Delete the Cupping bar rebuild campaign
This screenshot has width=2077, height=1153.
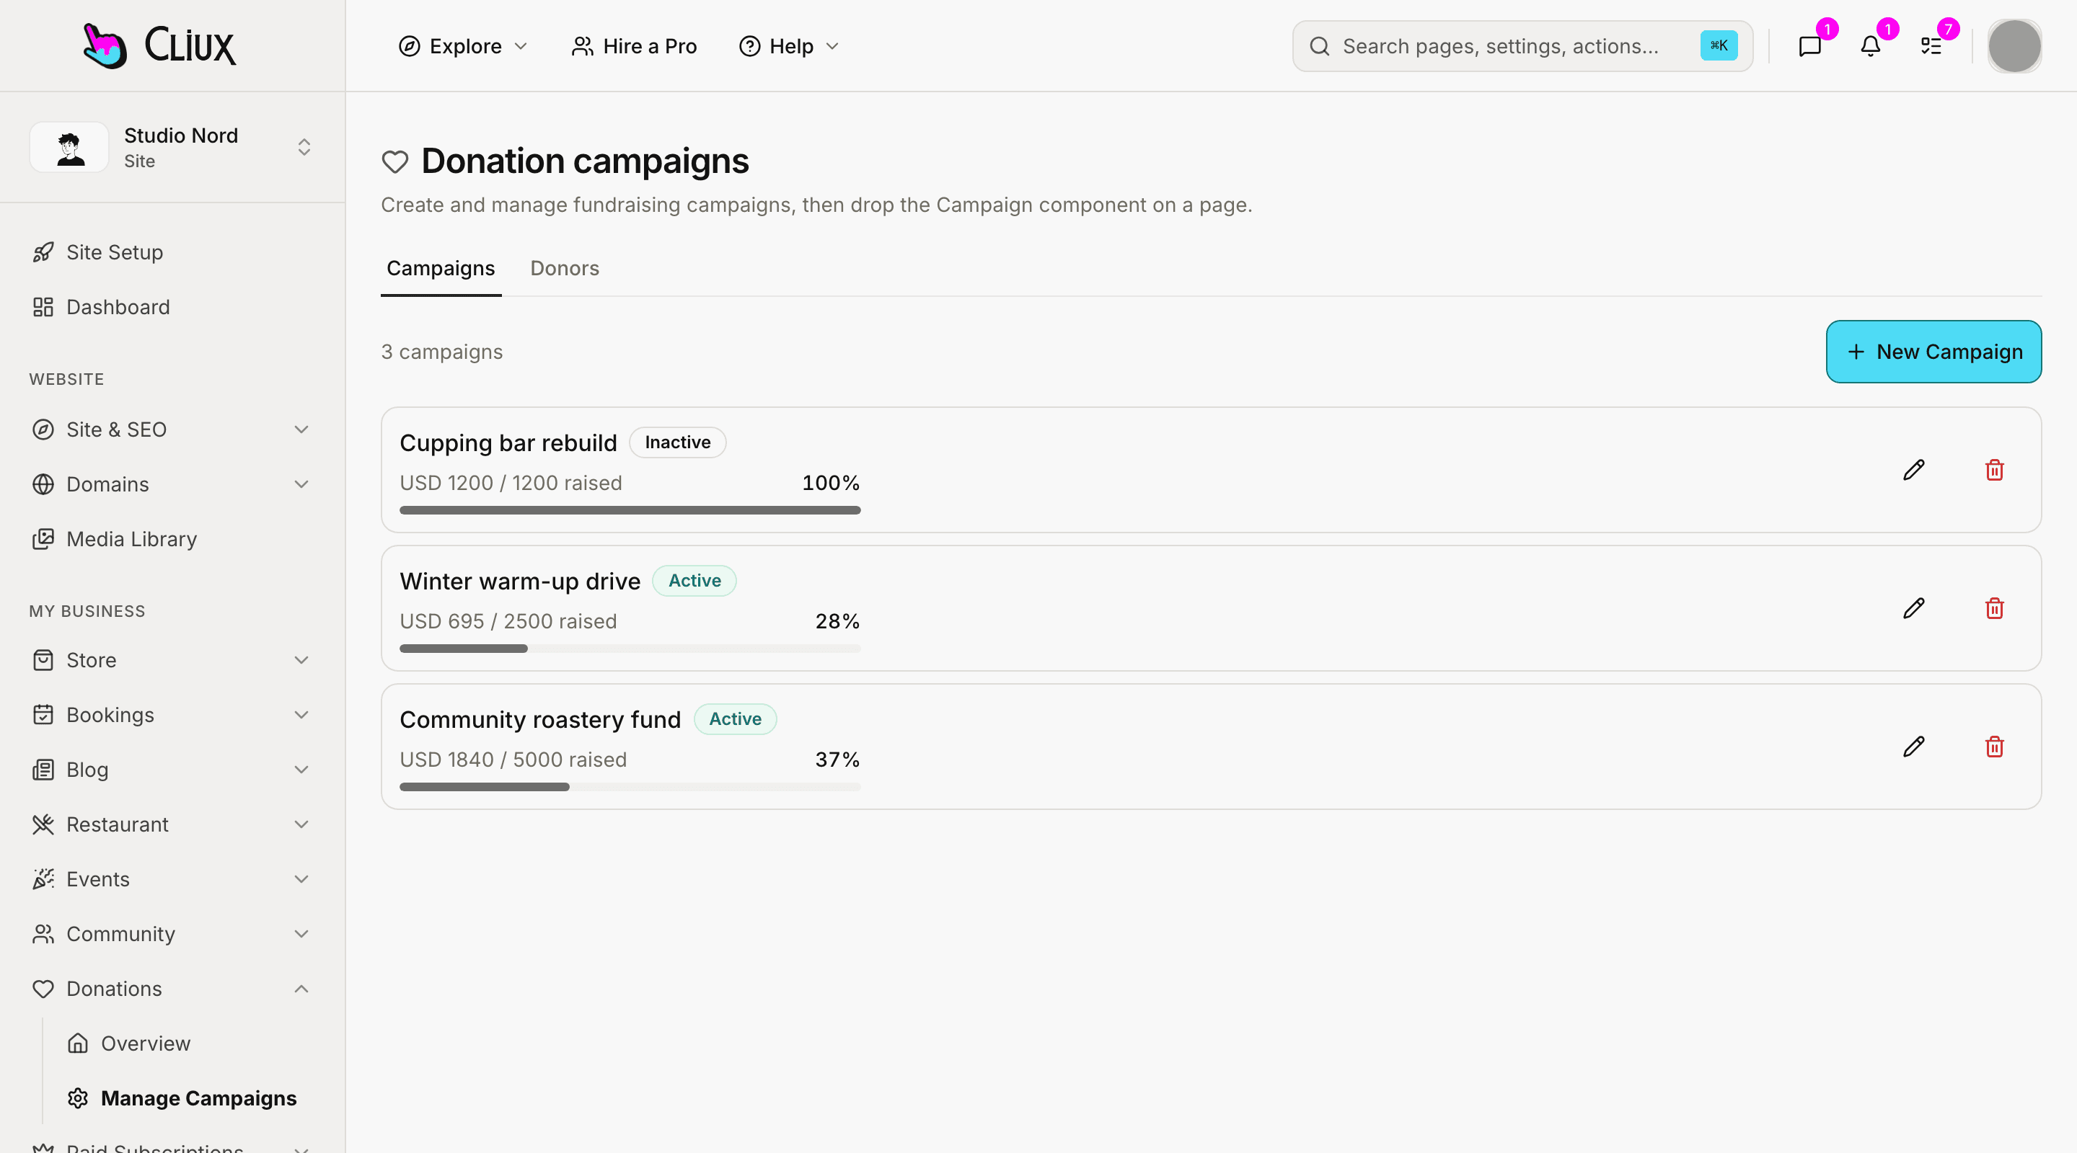point(1994,470)
